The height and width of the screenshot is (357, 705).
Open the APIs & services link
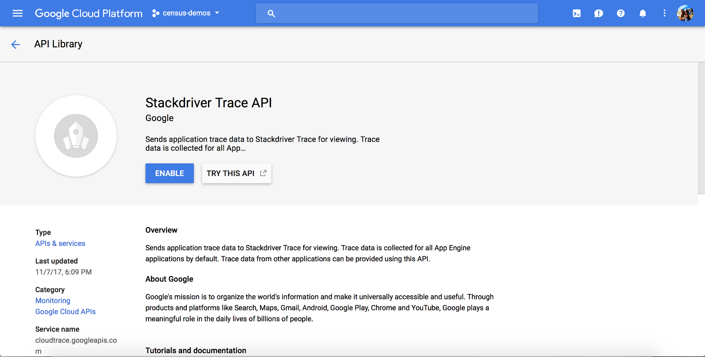60,243
